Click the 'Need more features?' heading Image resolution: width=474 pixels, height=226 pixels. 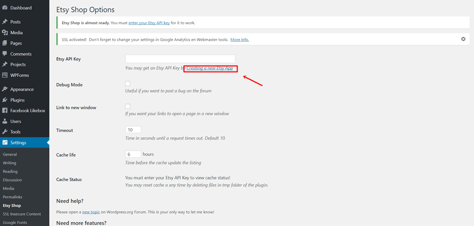coord(81,223)
